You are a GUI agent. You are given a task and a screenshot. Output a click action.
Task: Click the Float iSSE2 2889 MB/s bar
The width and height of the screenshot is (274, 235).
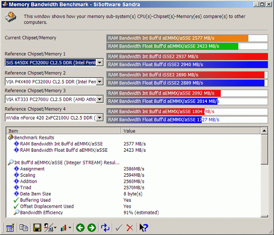[x=187, y=83]
